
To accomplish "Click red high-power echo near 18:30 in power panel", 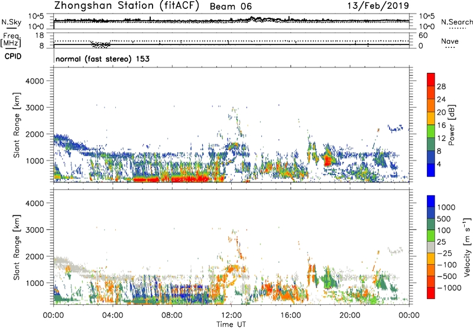I will click(328, 159).
